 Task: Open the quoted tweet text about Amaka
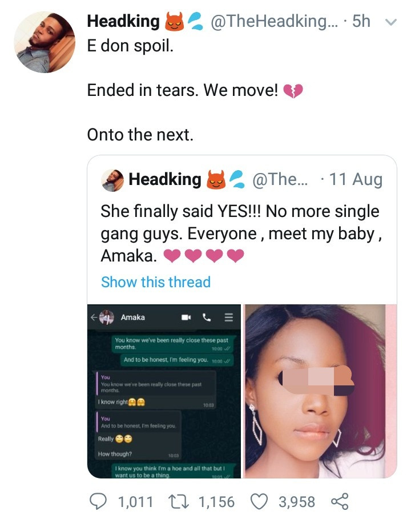pyautogui.click(x=240, y=233)
